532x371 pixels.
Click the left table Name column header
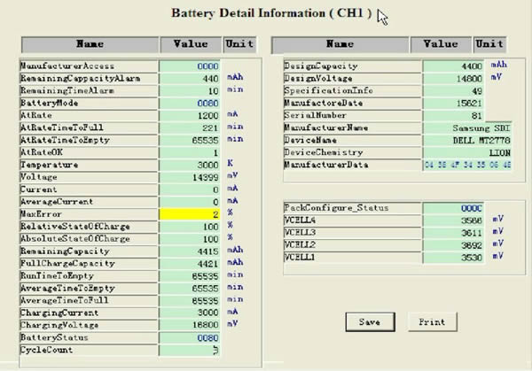tap(90, 44)
